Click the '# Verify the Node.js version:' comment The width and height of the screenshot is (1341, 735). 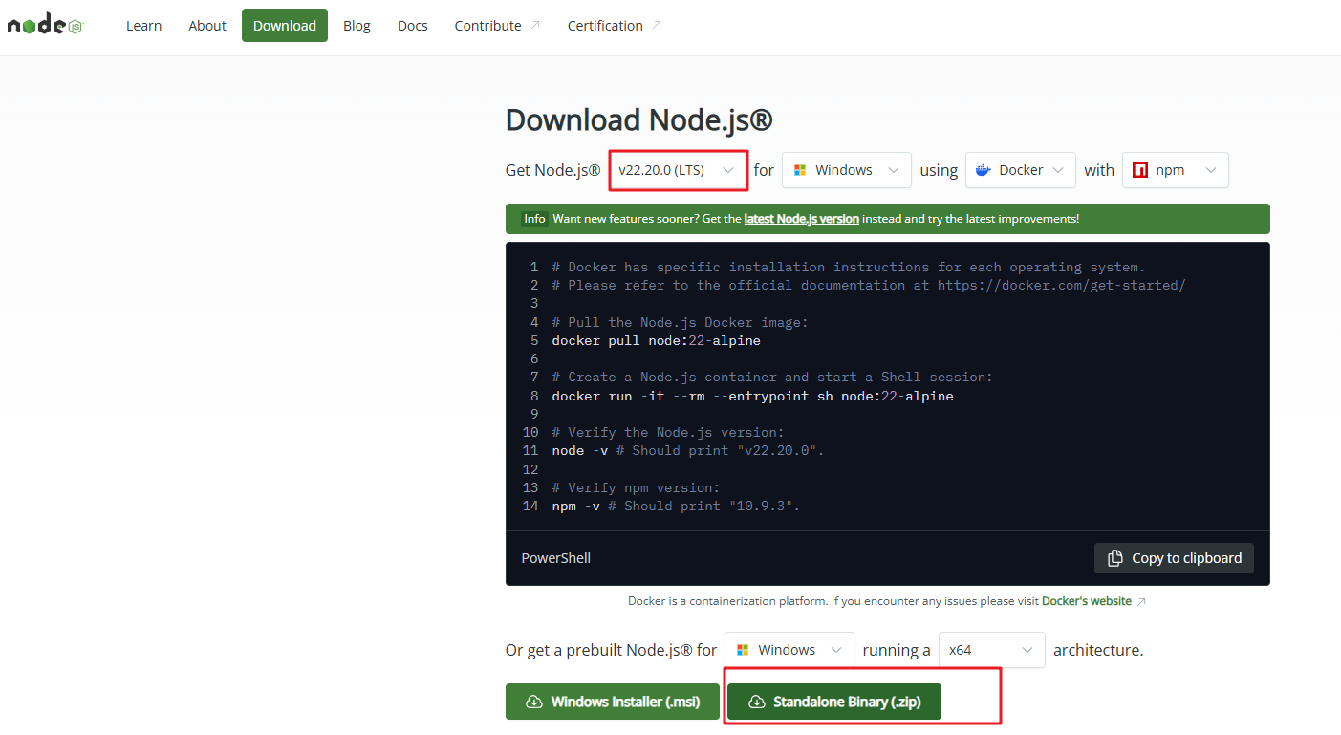[x=668, y=432]
